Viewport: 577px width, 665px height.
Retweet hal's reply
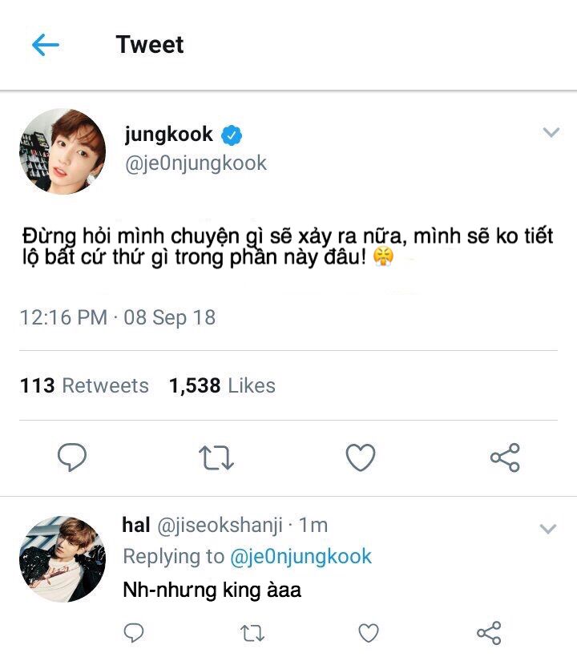(x=252, y=633)
